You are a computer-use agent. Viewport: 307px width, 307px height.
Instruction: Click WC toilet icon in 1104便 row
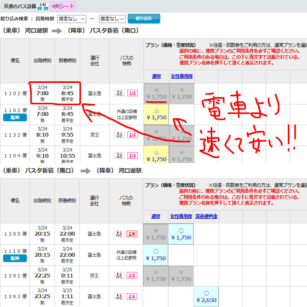(x=119, y=156)
